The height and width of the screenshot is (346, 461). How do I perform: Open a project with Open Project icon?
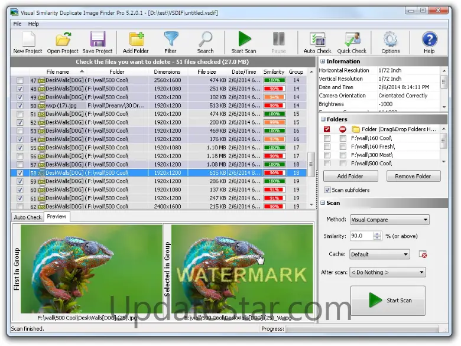(63, 43)
